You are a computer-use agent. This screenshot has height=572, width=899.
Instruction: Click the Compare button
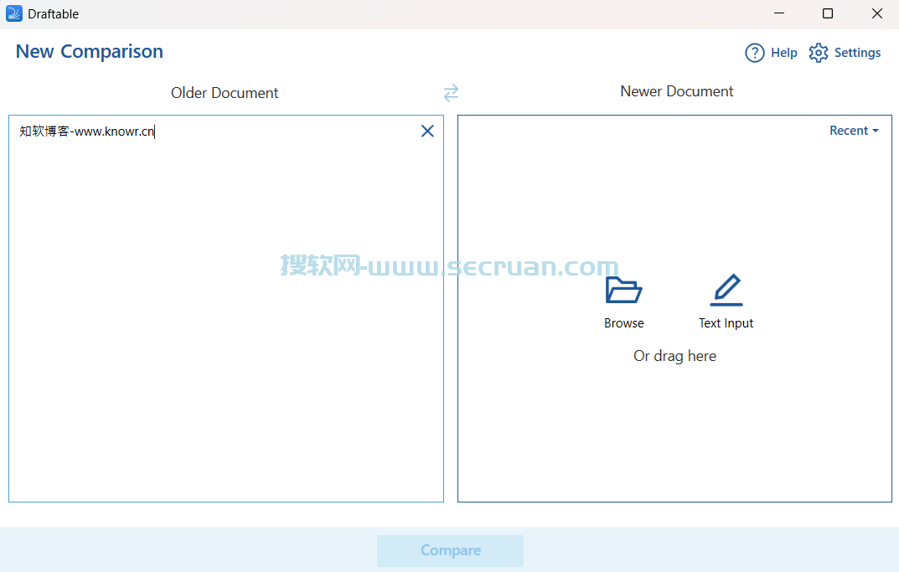450,551
